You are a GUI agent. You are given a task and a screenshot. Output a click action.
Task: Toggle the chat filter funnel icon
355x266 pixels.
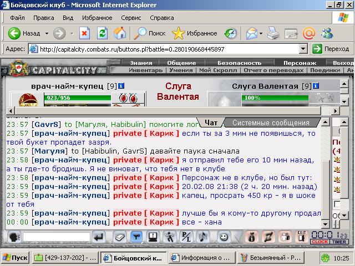pos(136,237)
